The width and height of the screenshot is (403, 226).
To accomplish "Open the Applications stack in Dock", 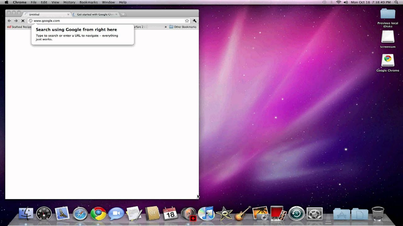I will coord(342,214).
